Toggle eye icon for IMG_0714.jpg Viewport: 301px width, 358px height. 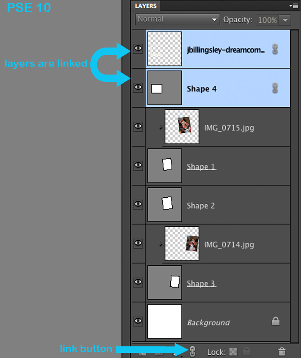point(138,243)
